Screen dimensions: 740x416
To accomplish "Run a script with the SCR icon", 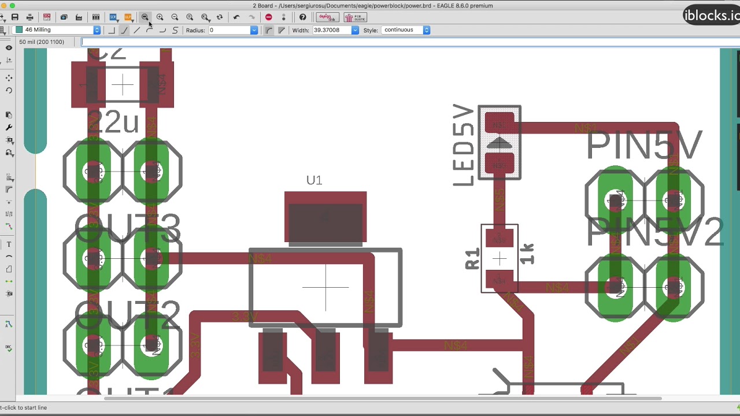I will click(113, 17).
